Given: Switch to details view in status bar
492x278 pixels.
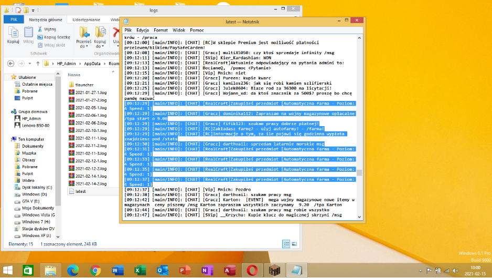Looking at the screenshot, I should point(286,244).
